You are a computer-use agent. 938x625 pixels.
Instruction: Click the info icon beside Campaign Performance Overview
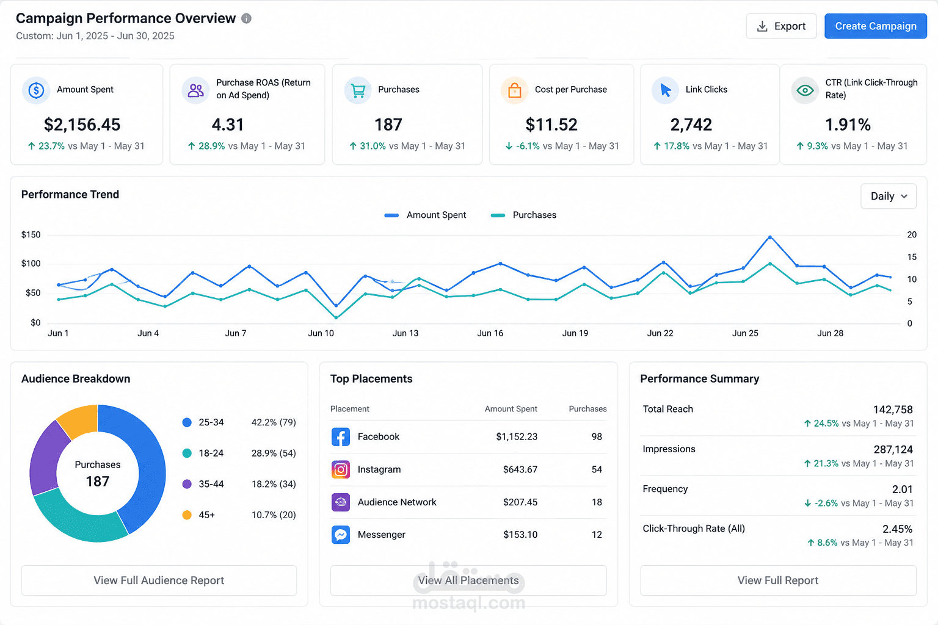click(x=246, y=18)
